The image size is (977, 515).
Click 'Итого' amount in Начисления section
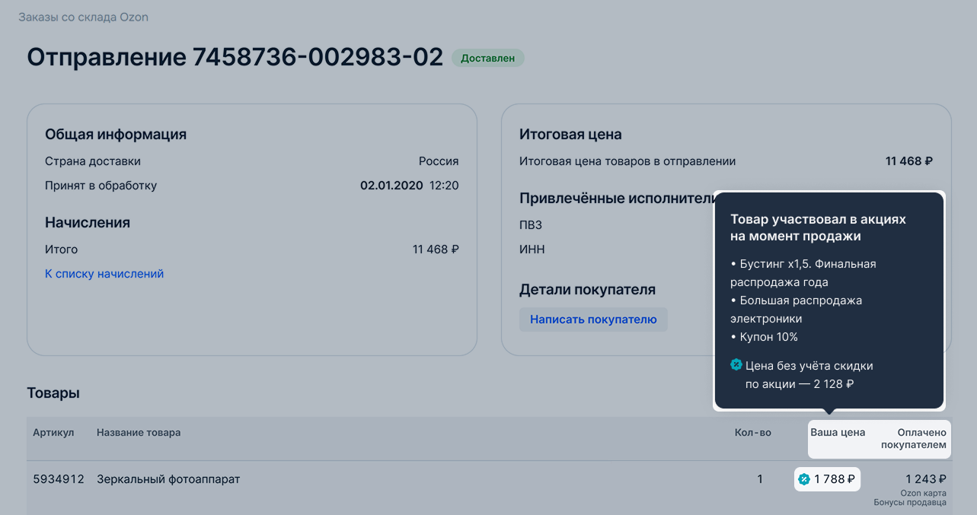436,250
